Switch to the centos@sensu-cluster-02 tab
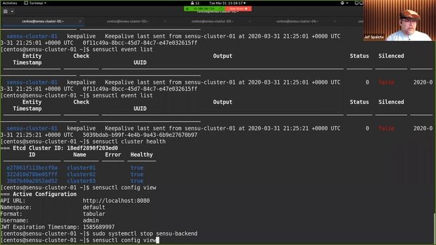Image resolution: width=436 pixels, height=245 pixels. click(x=127, y=21)
